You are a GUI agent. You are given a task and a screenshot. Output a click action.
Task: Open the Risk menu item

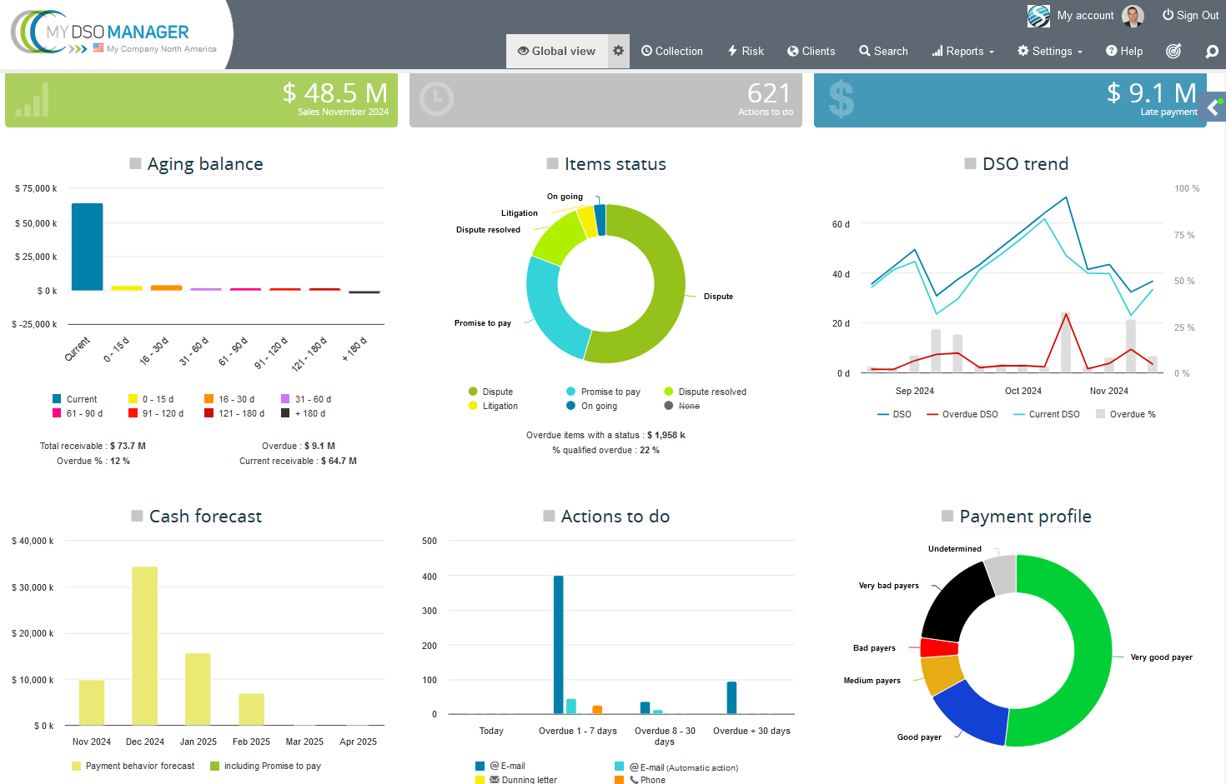pos(746,51)
